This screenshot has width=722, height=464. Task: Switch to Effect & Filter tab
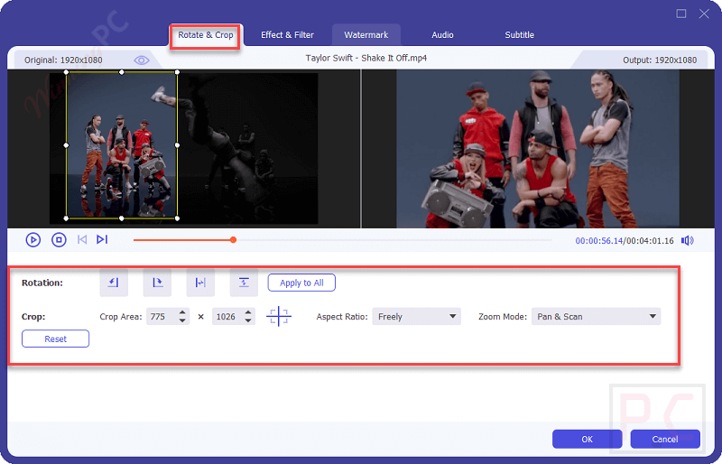pos(287,35)
